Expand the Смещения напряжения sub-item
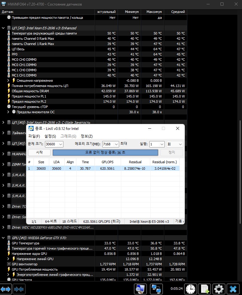Image resolution: width=242 pixels, height=295 pixels. click(8, 80)
